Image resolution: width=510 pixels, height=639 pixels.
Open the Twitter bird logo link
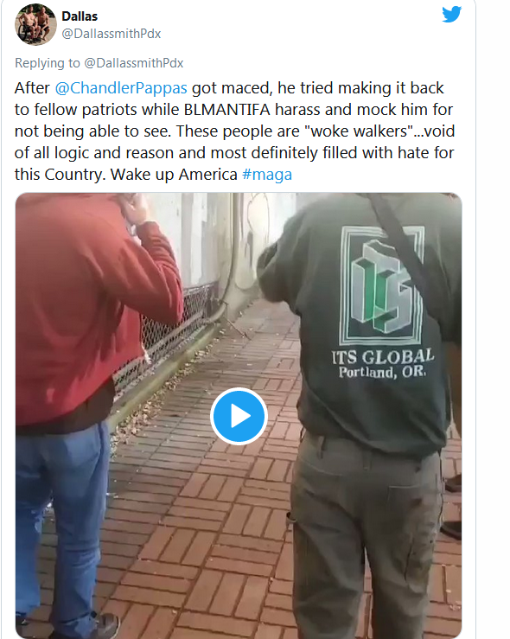coord(452,14)
